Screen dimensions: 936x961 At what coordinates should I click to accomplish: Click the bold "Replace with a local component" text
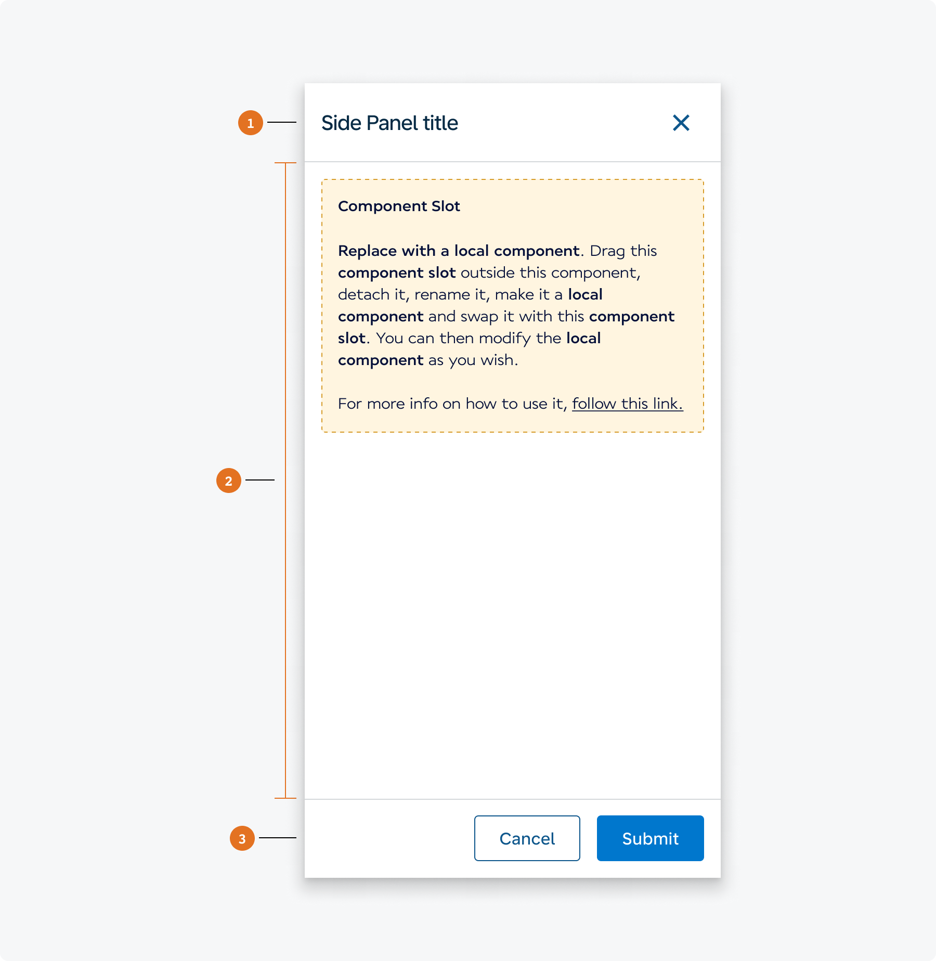pos(458,251)
